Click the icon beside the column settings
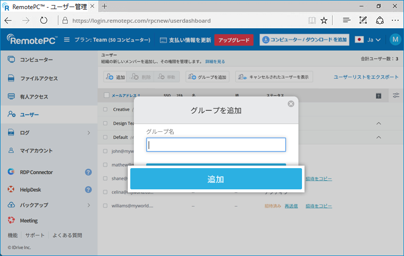 click(378, 96)
